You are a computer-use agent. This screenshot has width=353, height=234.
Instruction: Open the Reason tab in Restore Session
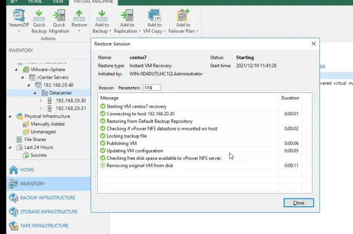tap(106, 88)
